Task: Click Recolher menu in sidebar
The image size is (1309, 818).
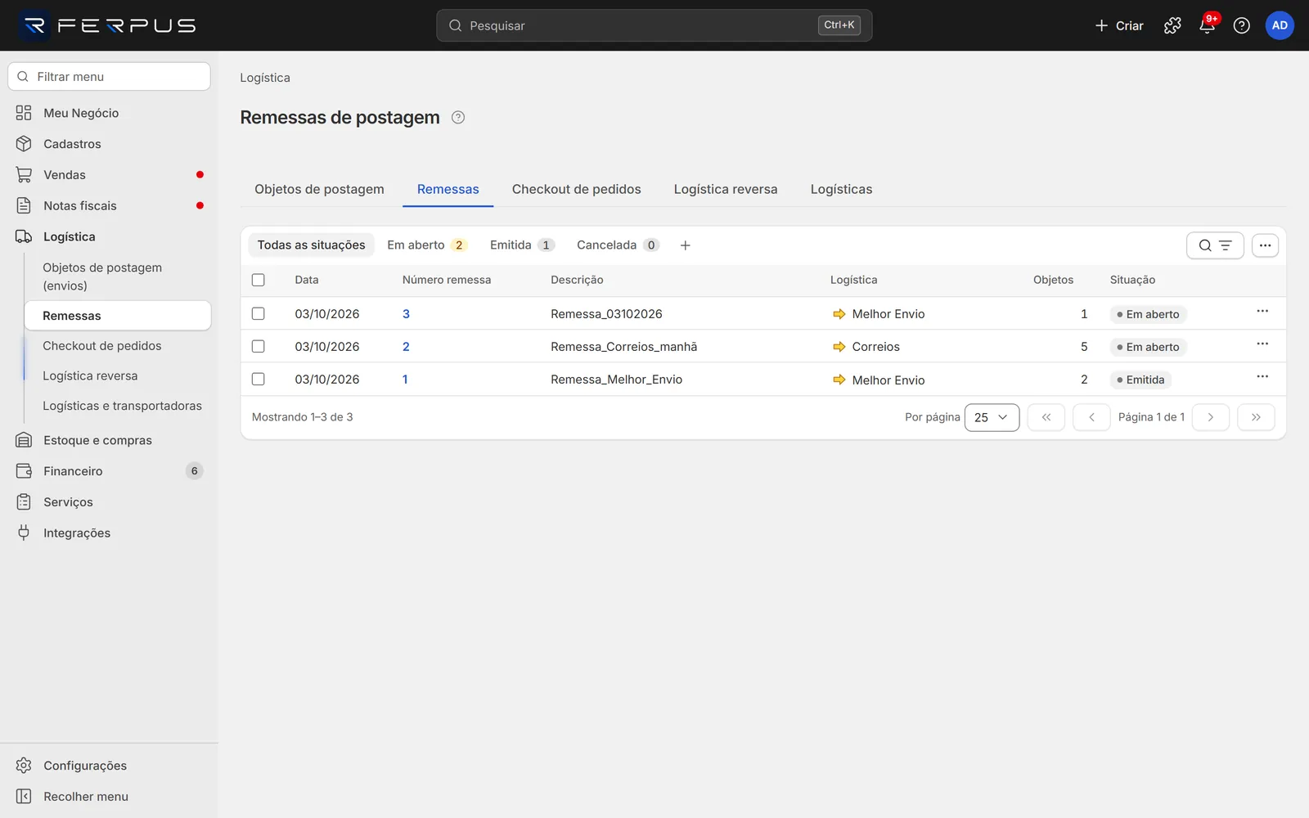Action: [x=110, y=797]
